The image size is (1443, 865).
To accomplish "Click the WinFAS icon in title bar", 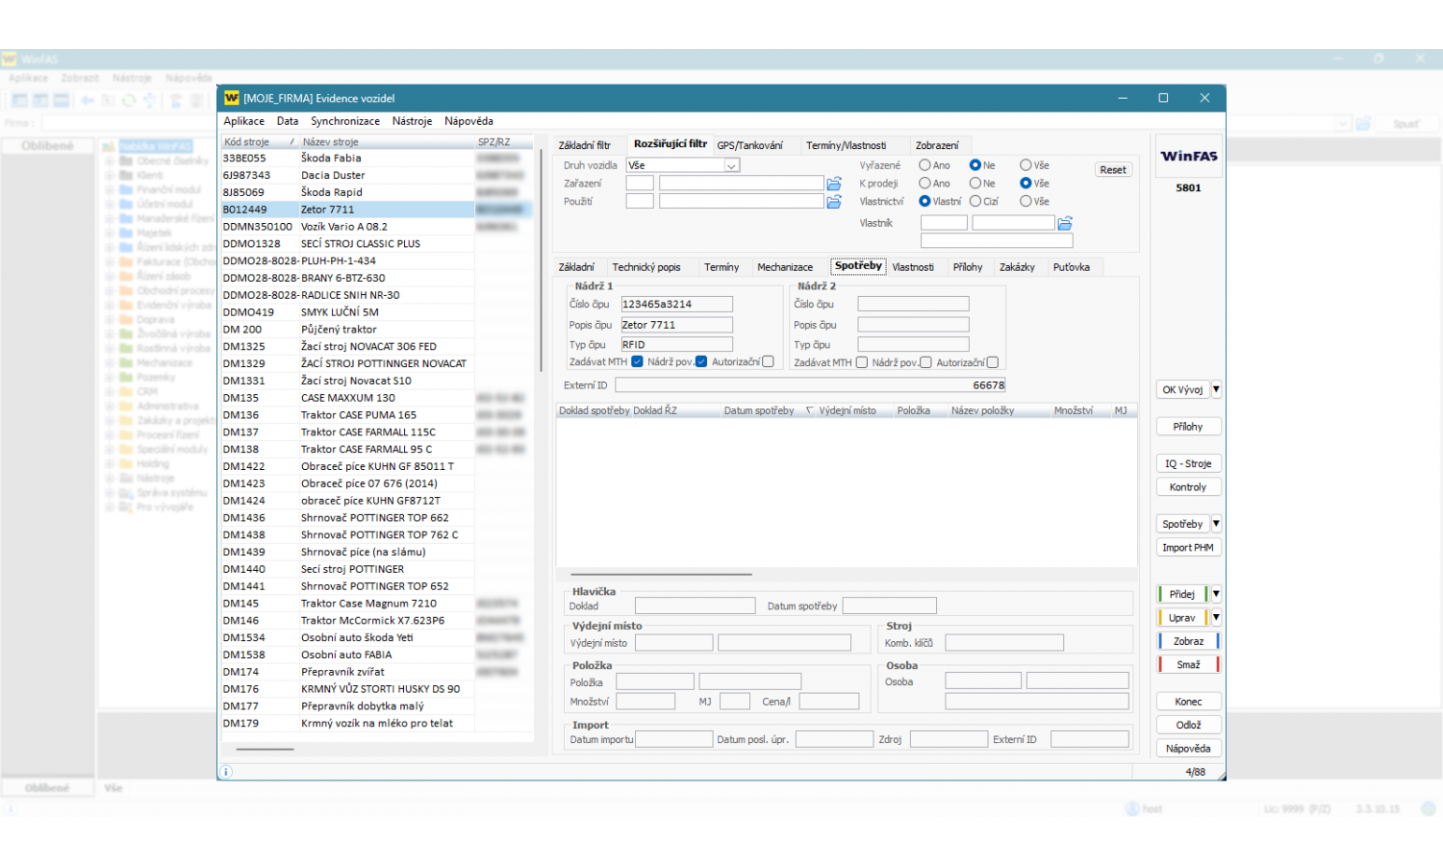I will (x=231, y=98).
